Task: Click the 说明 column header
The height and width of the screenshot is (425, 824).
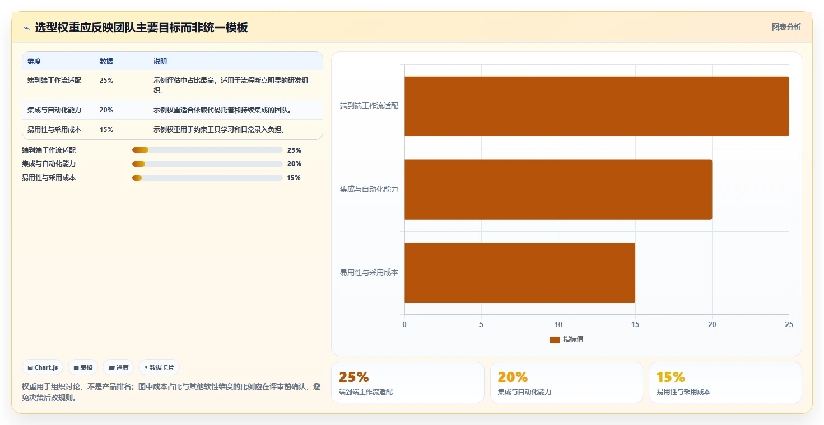Action: (x=160, y=62)
